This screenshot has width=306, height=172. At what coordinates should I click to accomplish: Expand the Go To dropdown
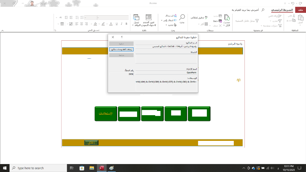162,20
